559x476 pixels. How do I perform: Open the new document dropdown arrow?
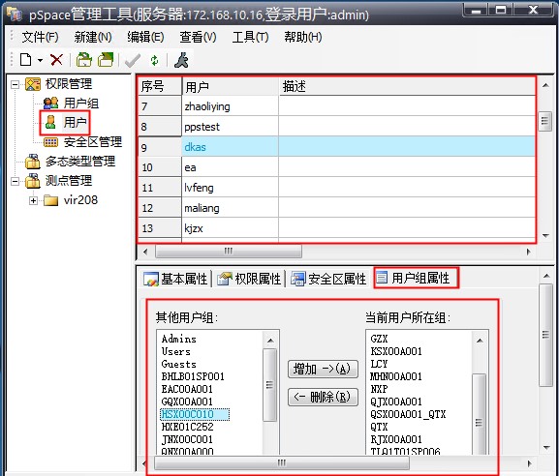point(41,60)
